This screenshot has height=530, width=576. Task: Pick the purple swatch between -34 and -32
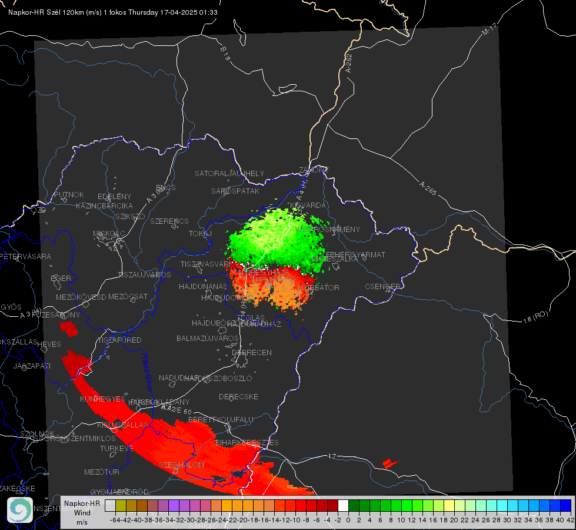click(x=174, y=506)
